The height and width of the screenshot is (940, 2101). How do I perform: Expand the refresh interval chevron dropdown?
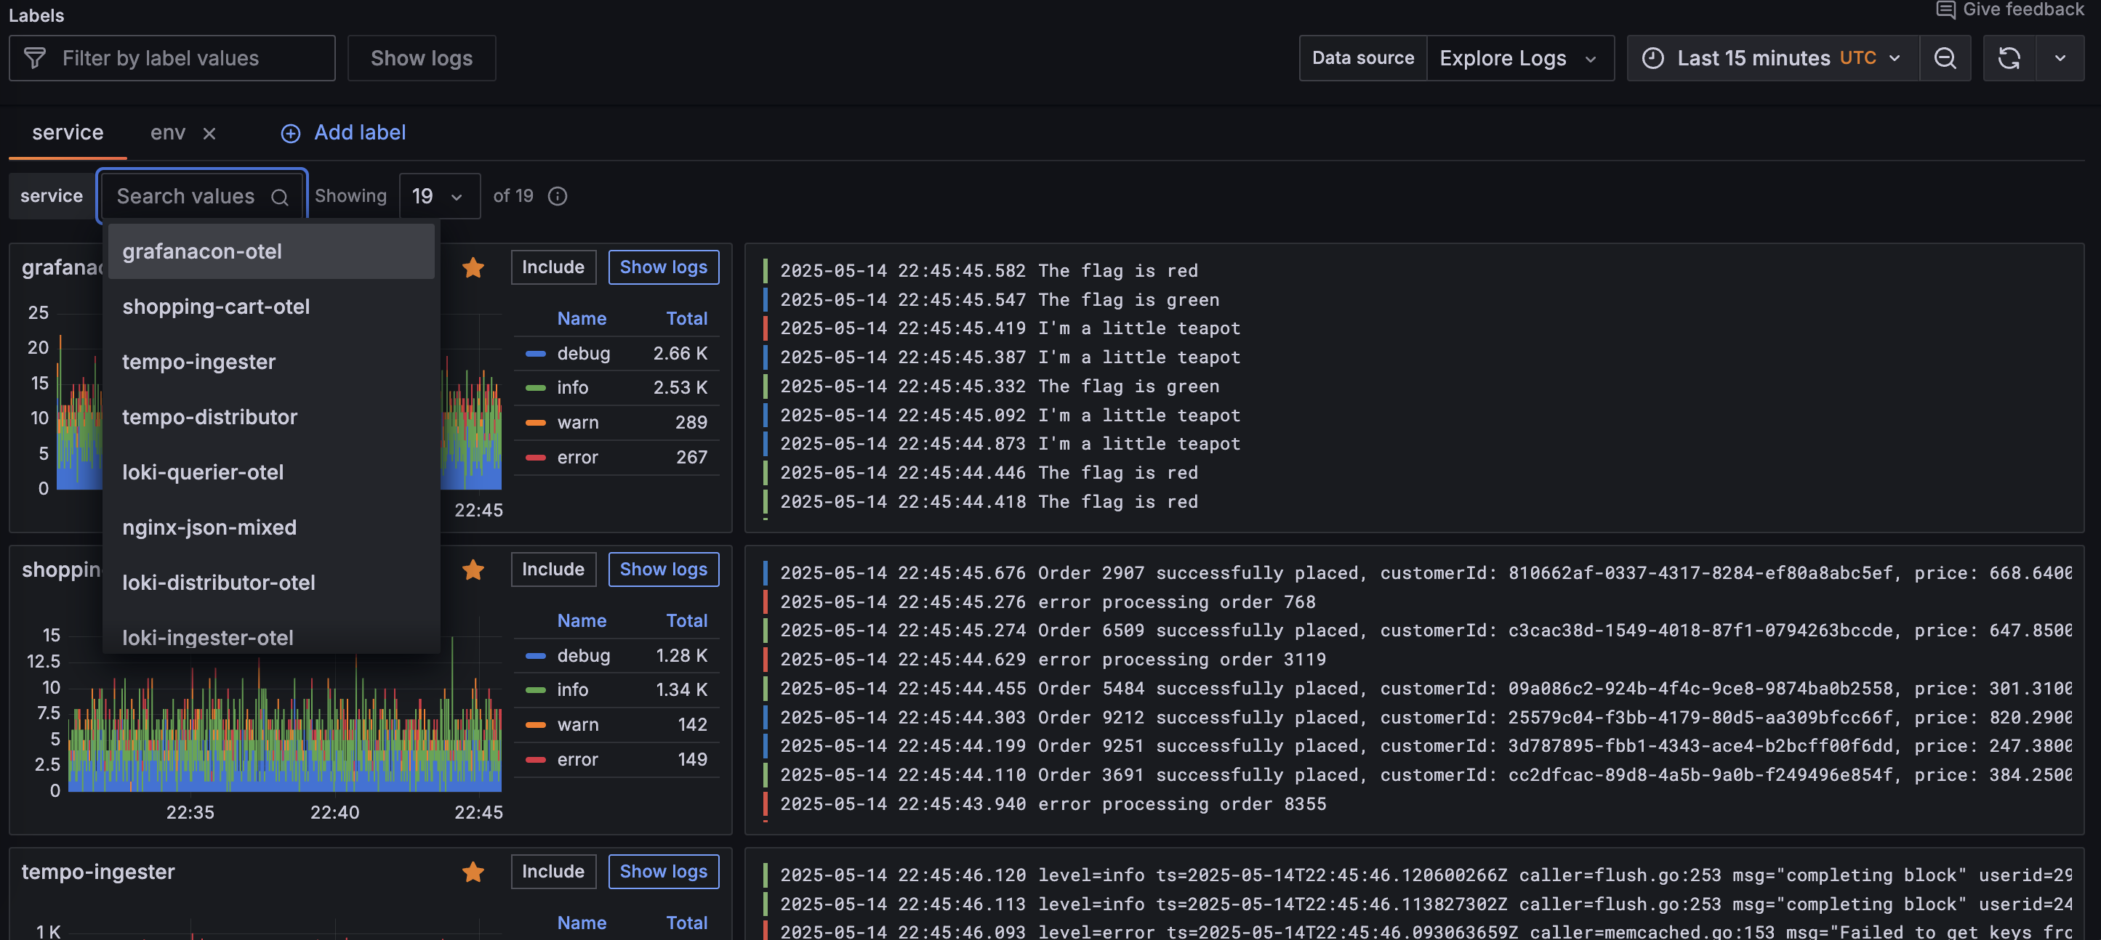pos(2061,58)
